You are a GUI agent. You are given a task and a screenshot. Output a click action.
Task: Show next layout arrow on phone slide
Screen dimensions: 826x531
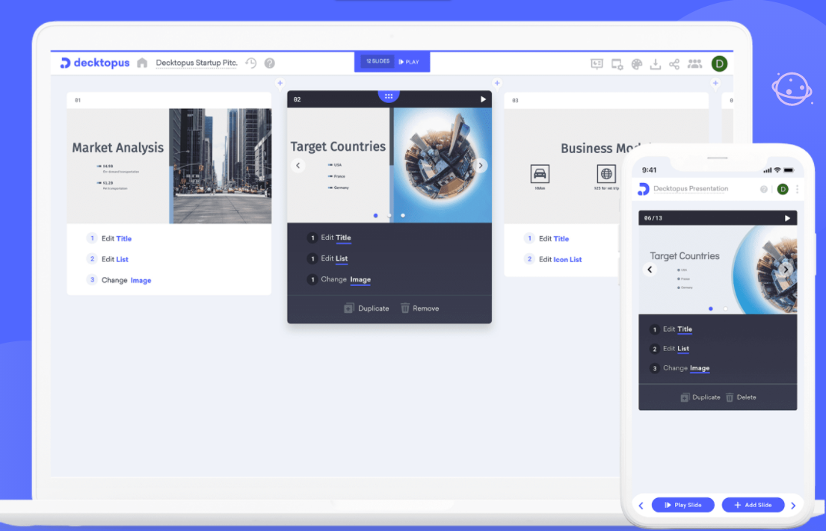point(786,270)
